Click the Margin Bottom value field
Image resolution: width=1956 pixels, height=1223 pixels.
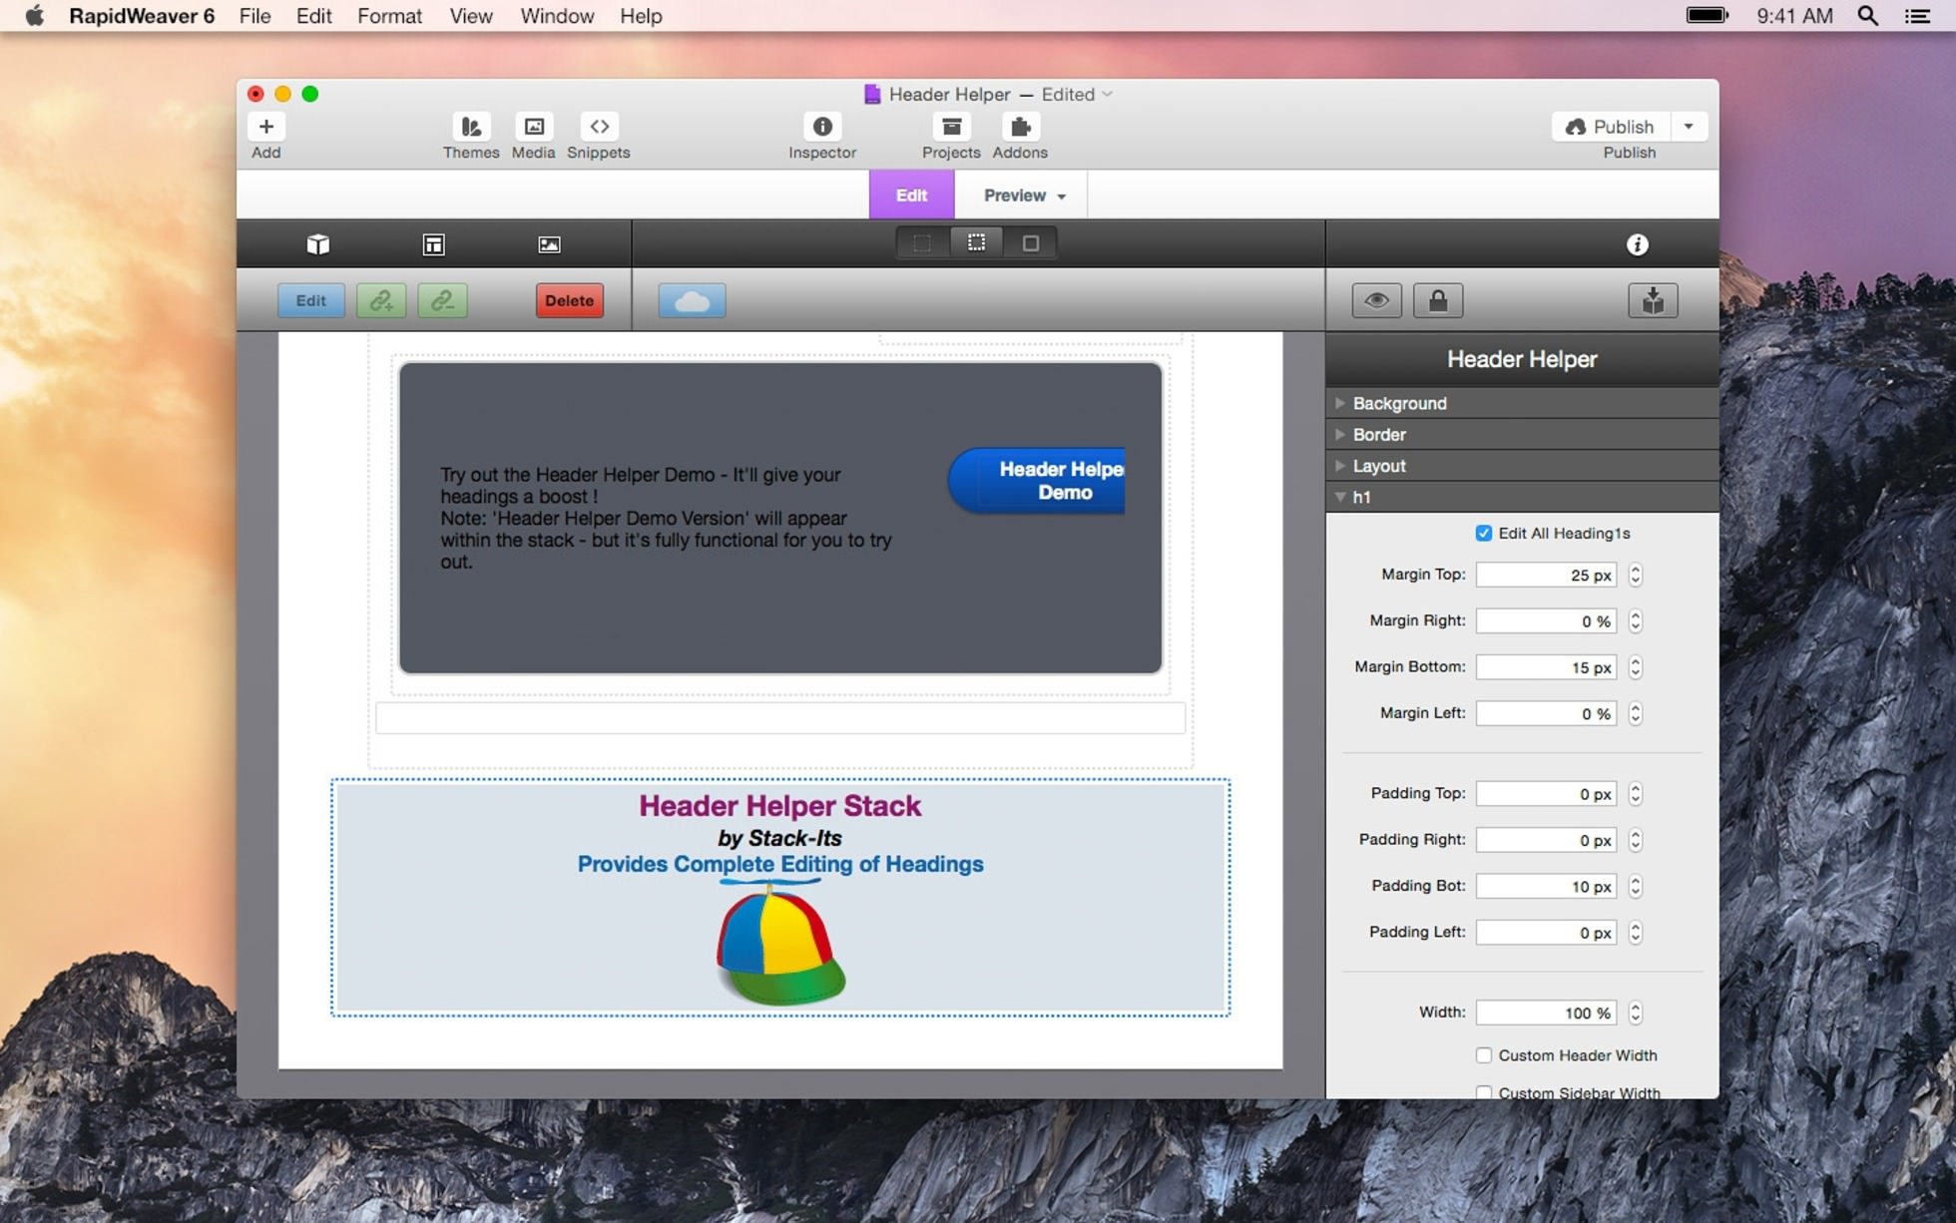(1546, 667)
